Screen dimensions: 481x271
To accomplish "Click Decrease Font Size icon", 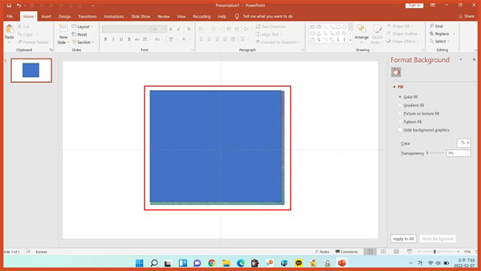I will 179,29.
